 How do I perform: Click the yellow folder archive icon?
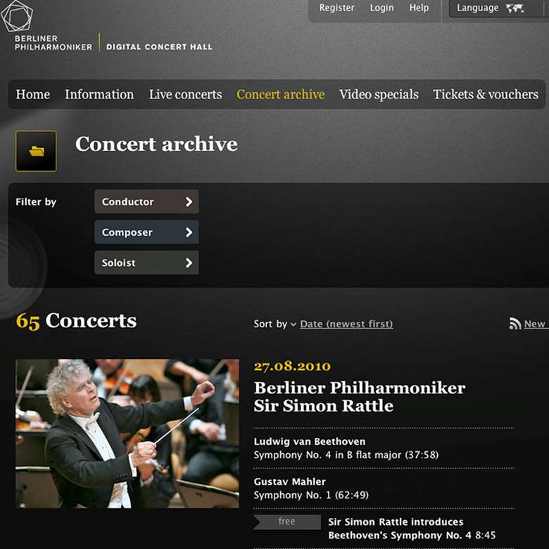pyautogui.click(x=36, y=151)
